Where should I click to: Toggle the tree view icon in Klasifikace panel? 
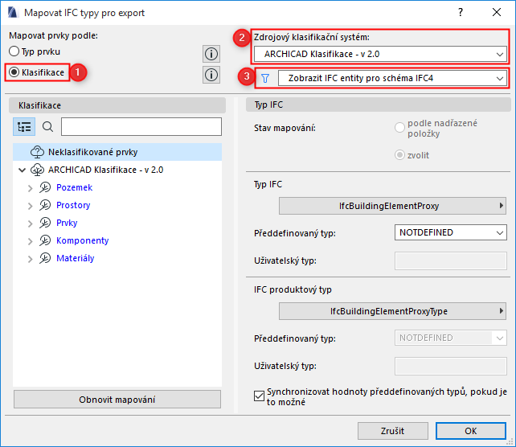[24, 127]
